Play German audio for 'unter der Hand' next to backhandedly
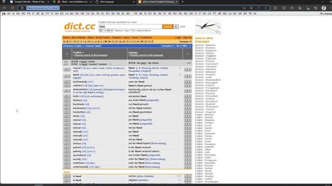332x186 pixels. click(x=186, y=82)
